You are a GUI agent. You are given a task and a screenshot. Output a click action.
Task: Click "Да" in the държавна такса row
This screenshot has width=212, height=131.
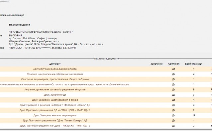tap(174, 69)
